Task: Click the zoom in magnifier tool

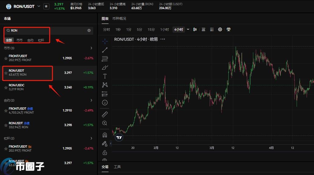Action: (x=105, y=123)
